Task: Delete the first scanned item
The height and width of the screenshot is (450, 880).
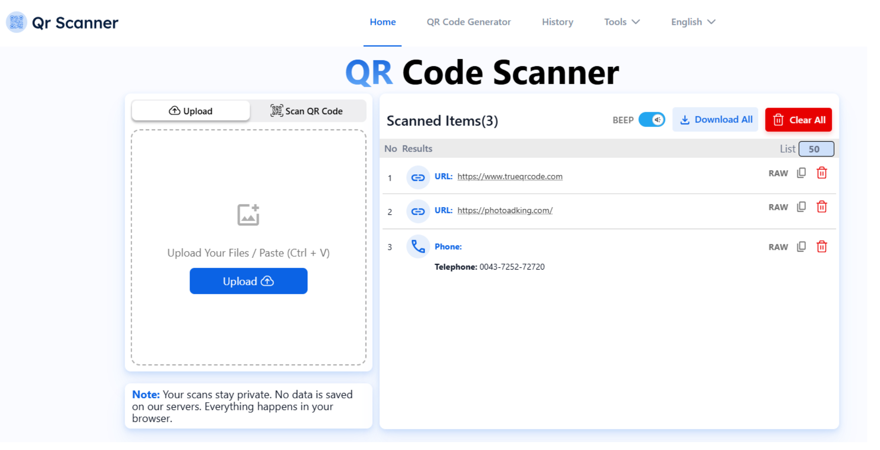Action: tap(821, 173)
